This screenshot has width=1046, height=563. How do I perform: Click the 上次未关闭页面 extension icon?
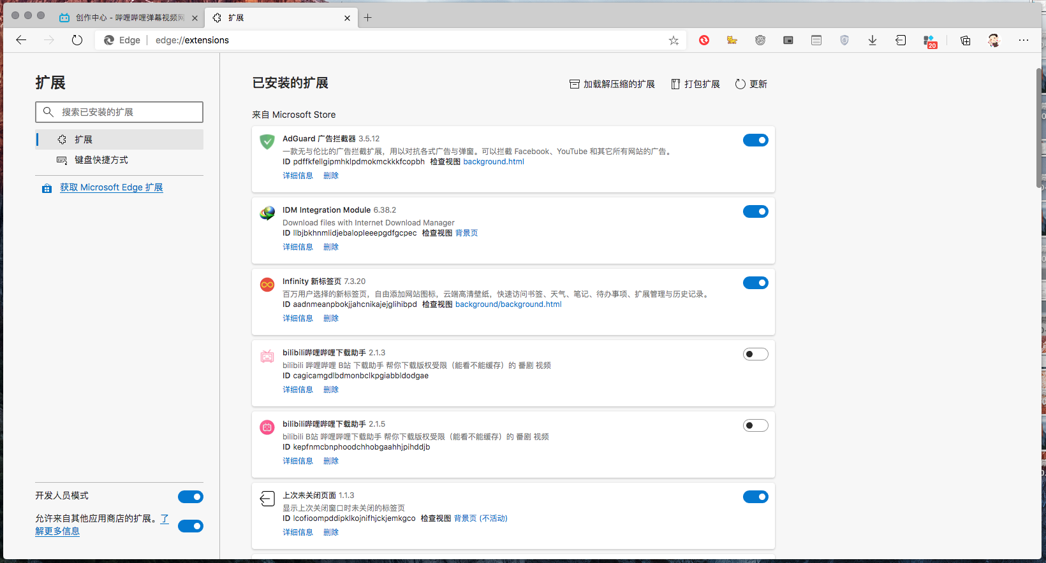click(267, 498)
